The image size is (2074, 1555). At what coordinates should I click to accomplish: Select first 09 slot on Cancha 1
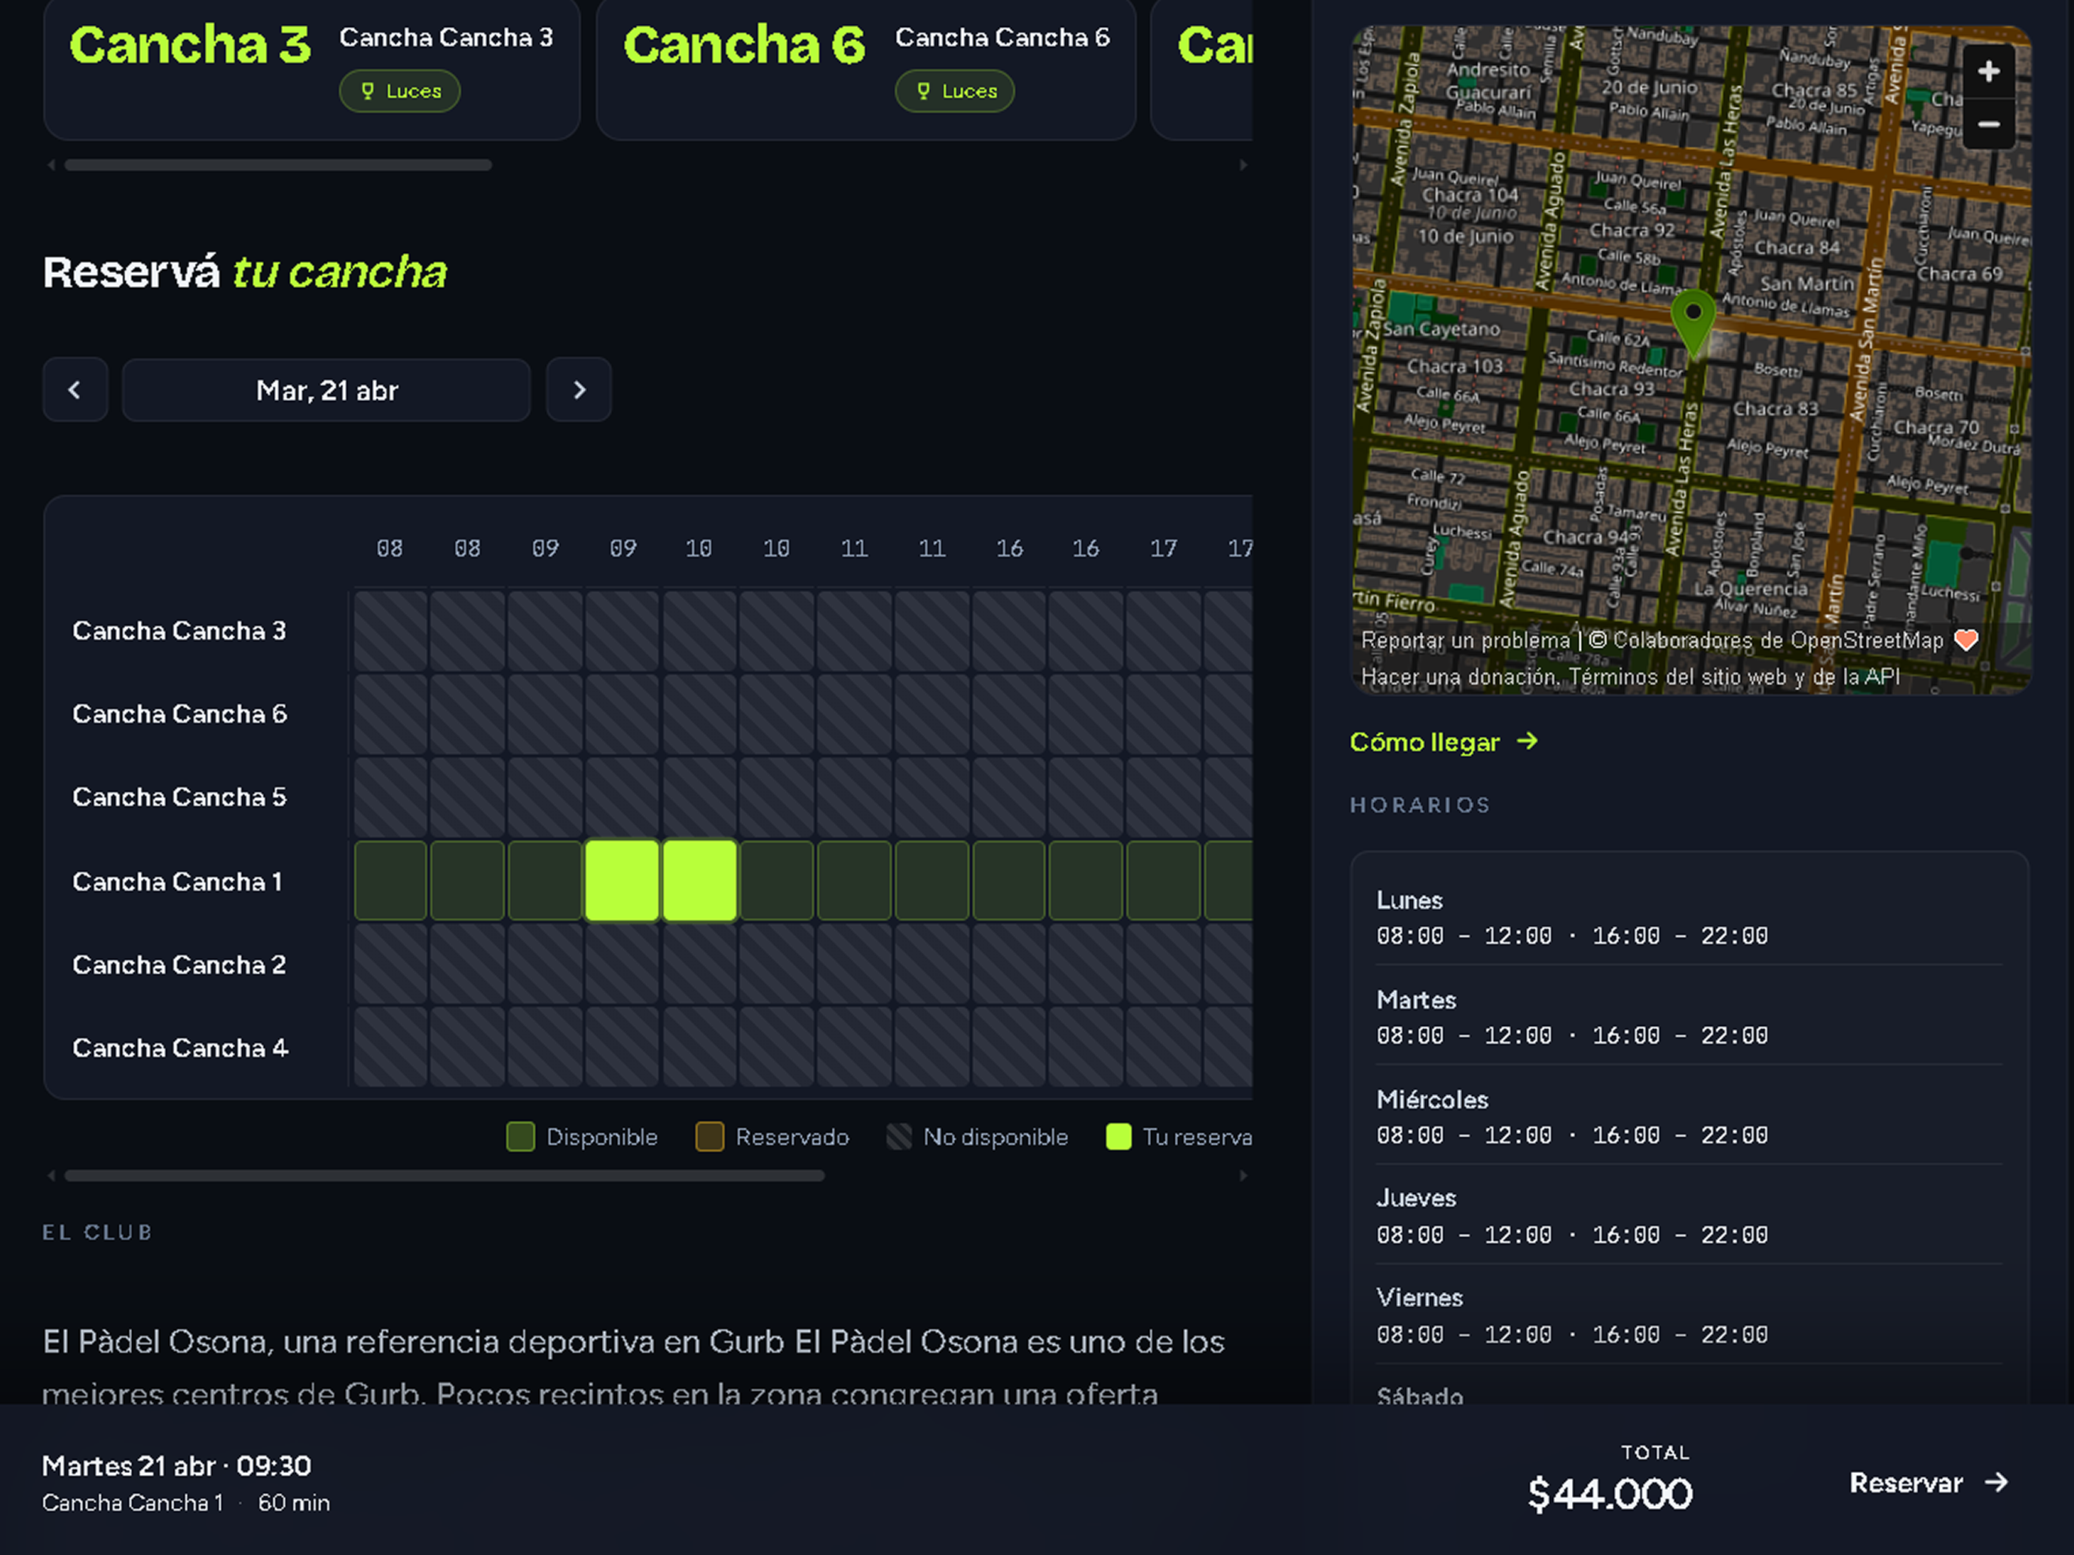coord(545,881)
